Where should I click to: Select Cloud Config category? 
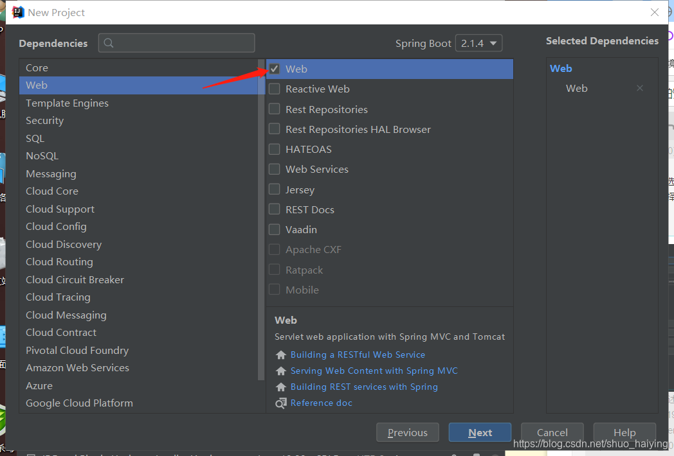pos(139,226)
